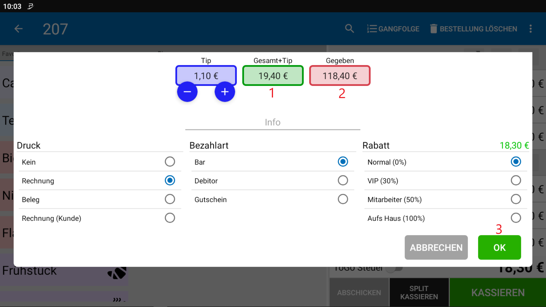Choose the VIP (30%) discount
The width and height of the screenshot is (546, 307).
coord(516,180)
